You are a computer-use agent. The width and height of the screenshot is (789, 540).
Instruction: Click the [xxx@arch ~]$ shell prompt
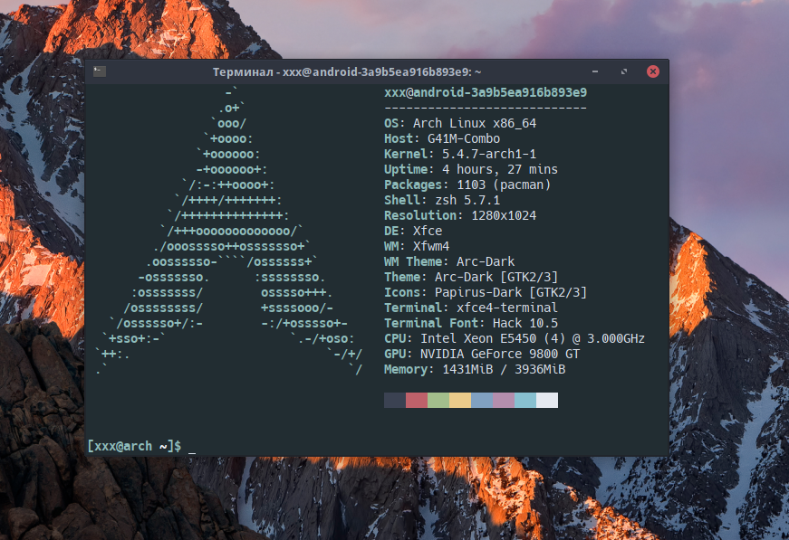(134, 446)
